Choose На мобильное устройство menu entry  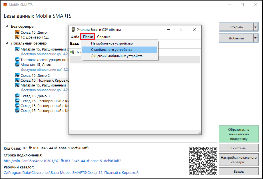[120, 43]
